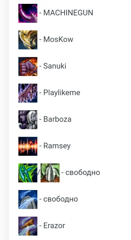Image resolution: width=131 pixels, height=240 pixels.
Task: Click the slash between the axe and spike icons
Action: tap(39, 173)
